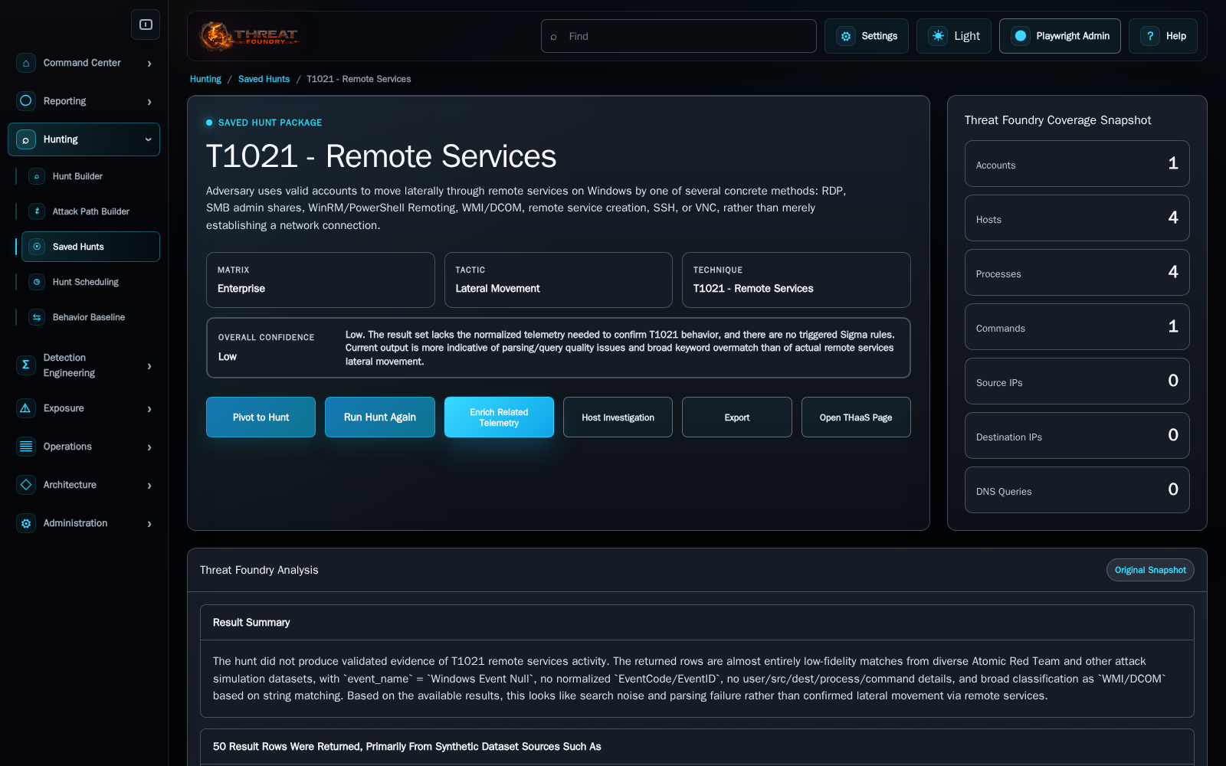Image resolution: width=1226 pixels, height=766 pixels.
Task: Click the Architecture diamond icon
Action: point(26,485)
